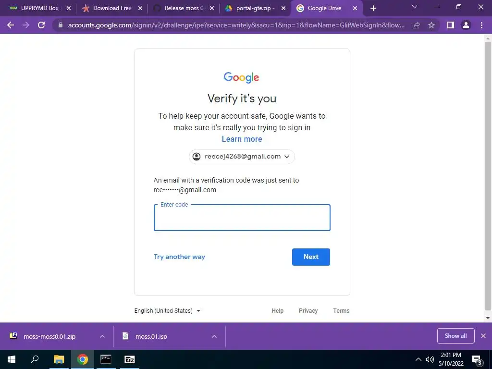Click the Enter code input field
The width and height of the screenshot is (492, 369).
pos(242,218)
